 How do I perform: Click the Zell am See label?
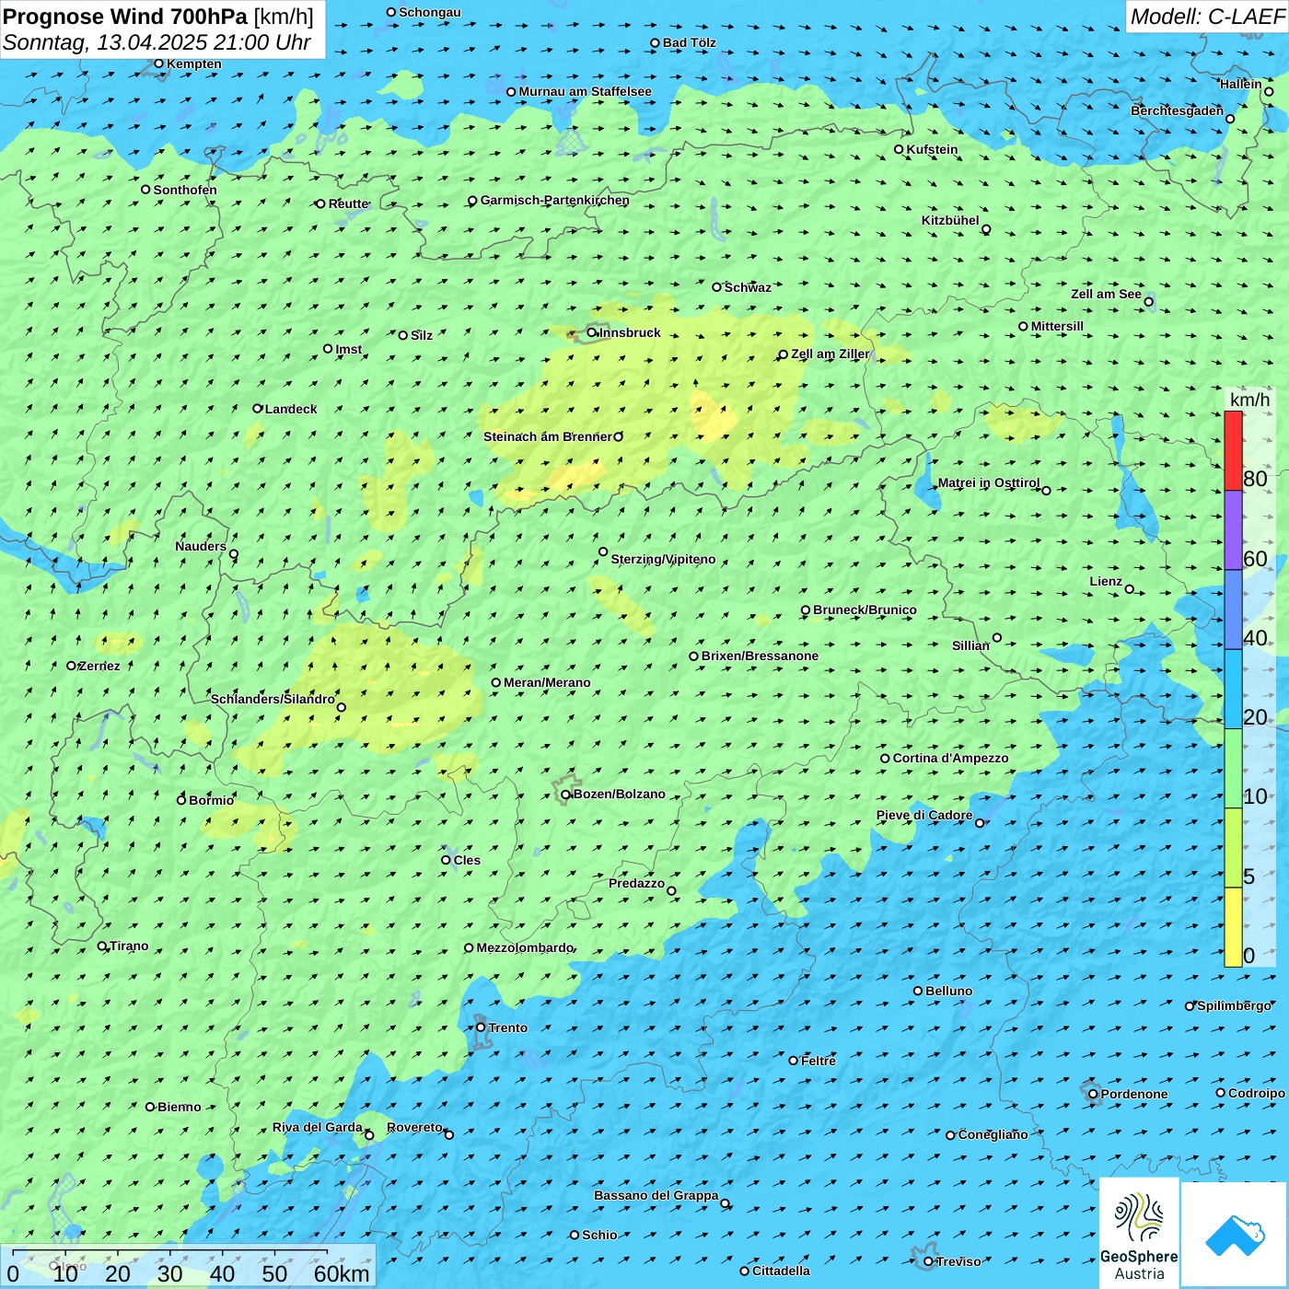coord(1106,294)
